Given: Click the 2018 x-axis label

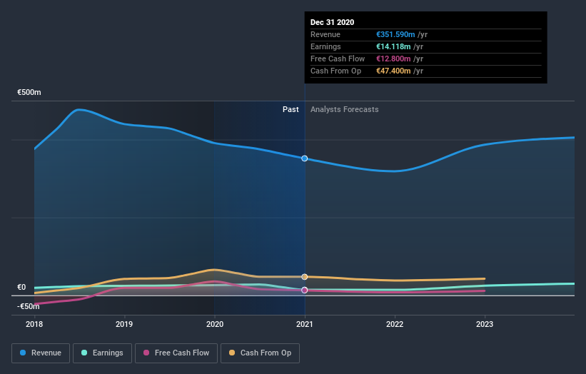Looking at the screenshot, I should coord(34,324).
